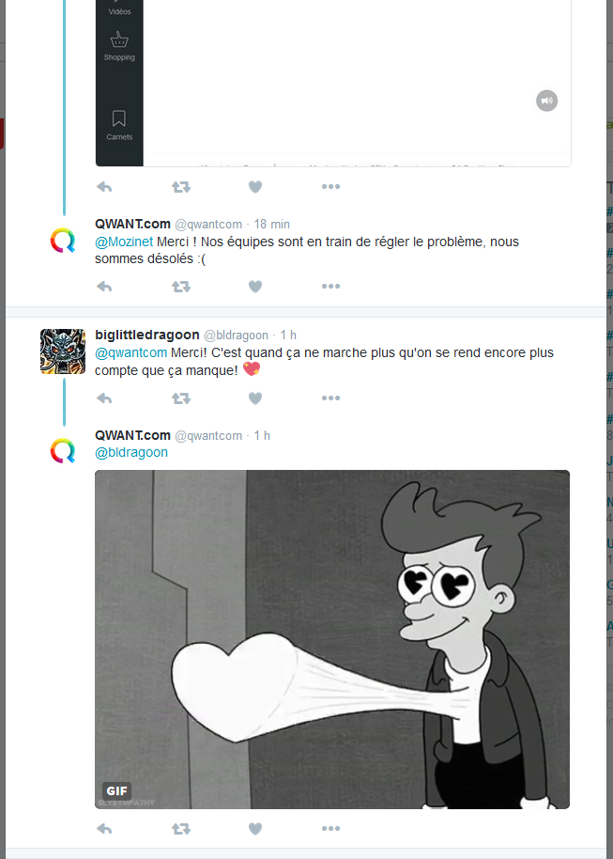The width and height of the screenshot is (613, 859).
Task: Like biglittledragoon's tweet with the heart icon
Action: coord(255,398)
